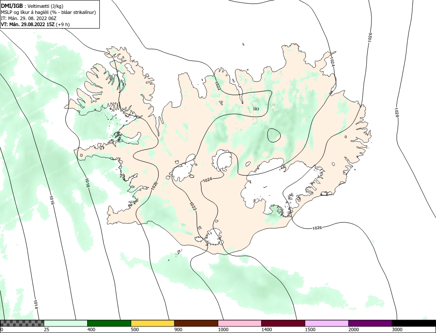Click the 1022 isobar label in South Iceland
Image resolution: width=436 pixels, height=333 pixels.
(193, 206)
